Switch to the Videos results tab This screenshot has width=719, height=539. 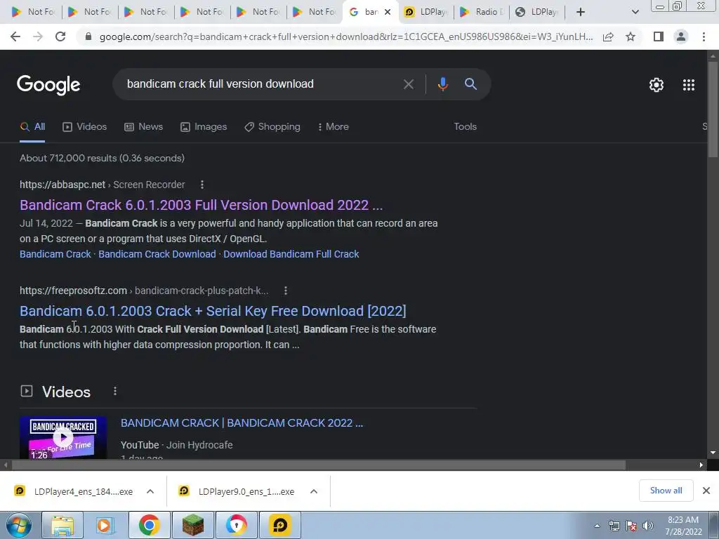(x=84, y=127)
